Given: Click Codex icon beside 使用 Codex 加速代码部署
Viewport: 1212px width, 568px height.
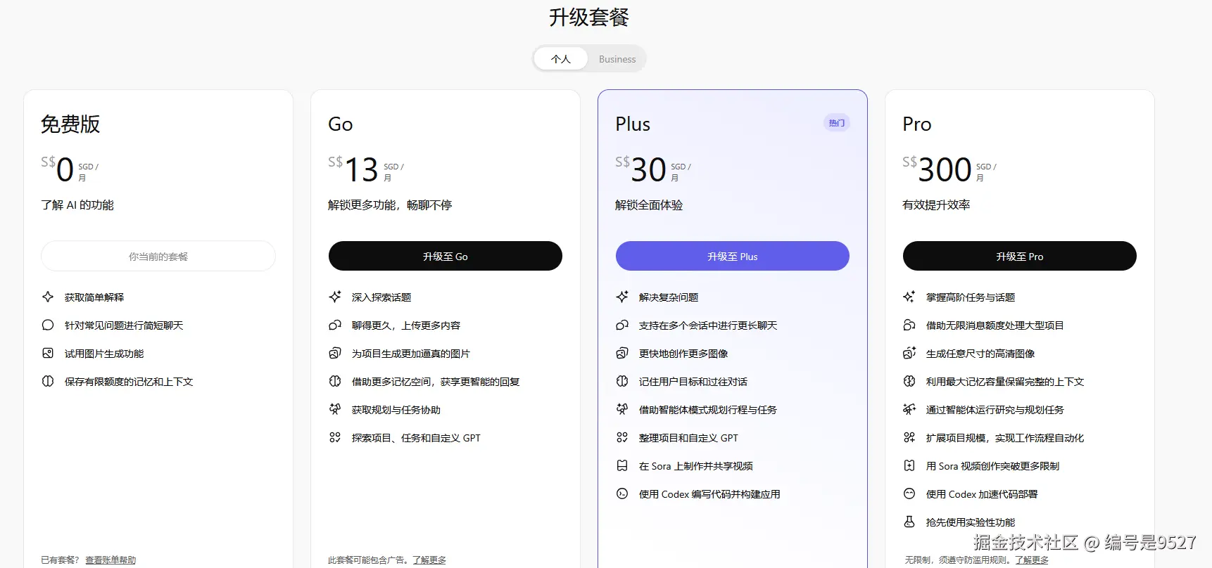Looking at the screenshot, I should coord(909,493).
